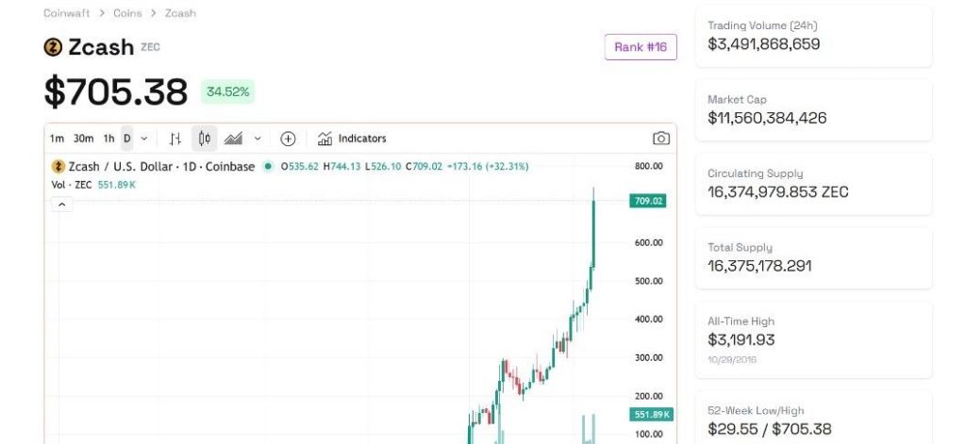Open the Indicators panel
Viewport: 966px width, 444px height.
point(352,139)
